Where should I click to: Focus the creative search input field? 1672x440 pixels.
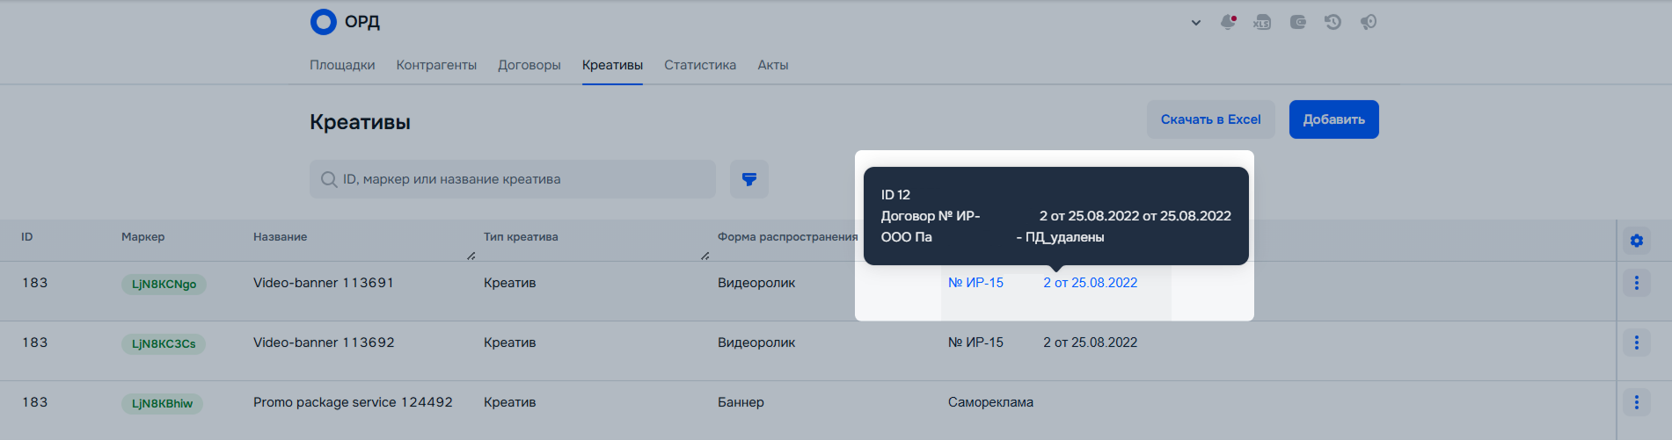pos(519,179)
